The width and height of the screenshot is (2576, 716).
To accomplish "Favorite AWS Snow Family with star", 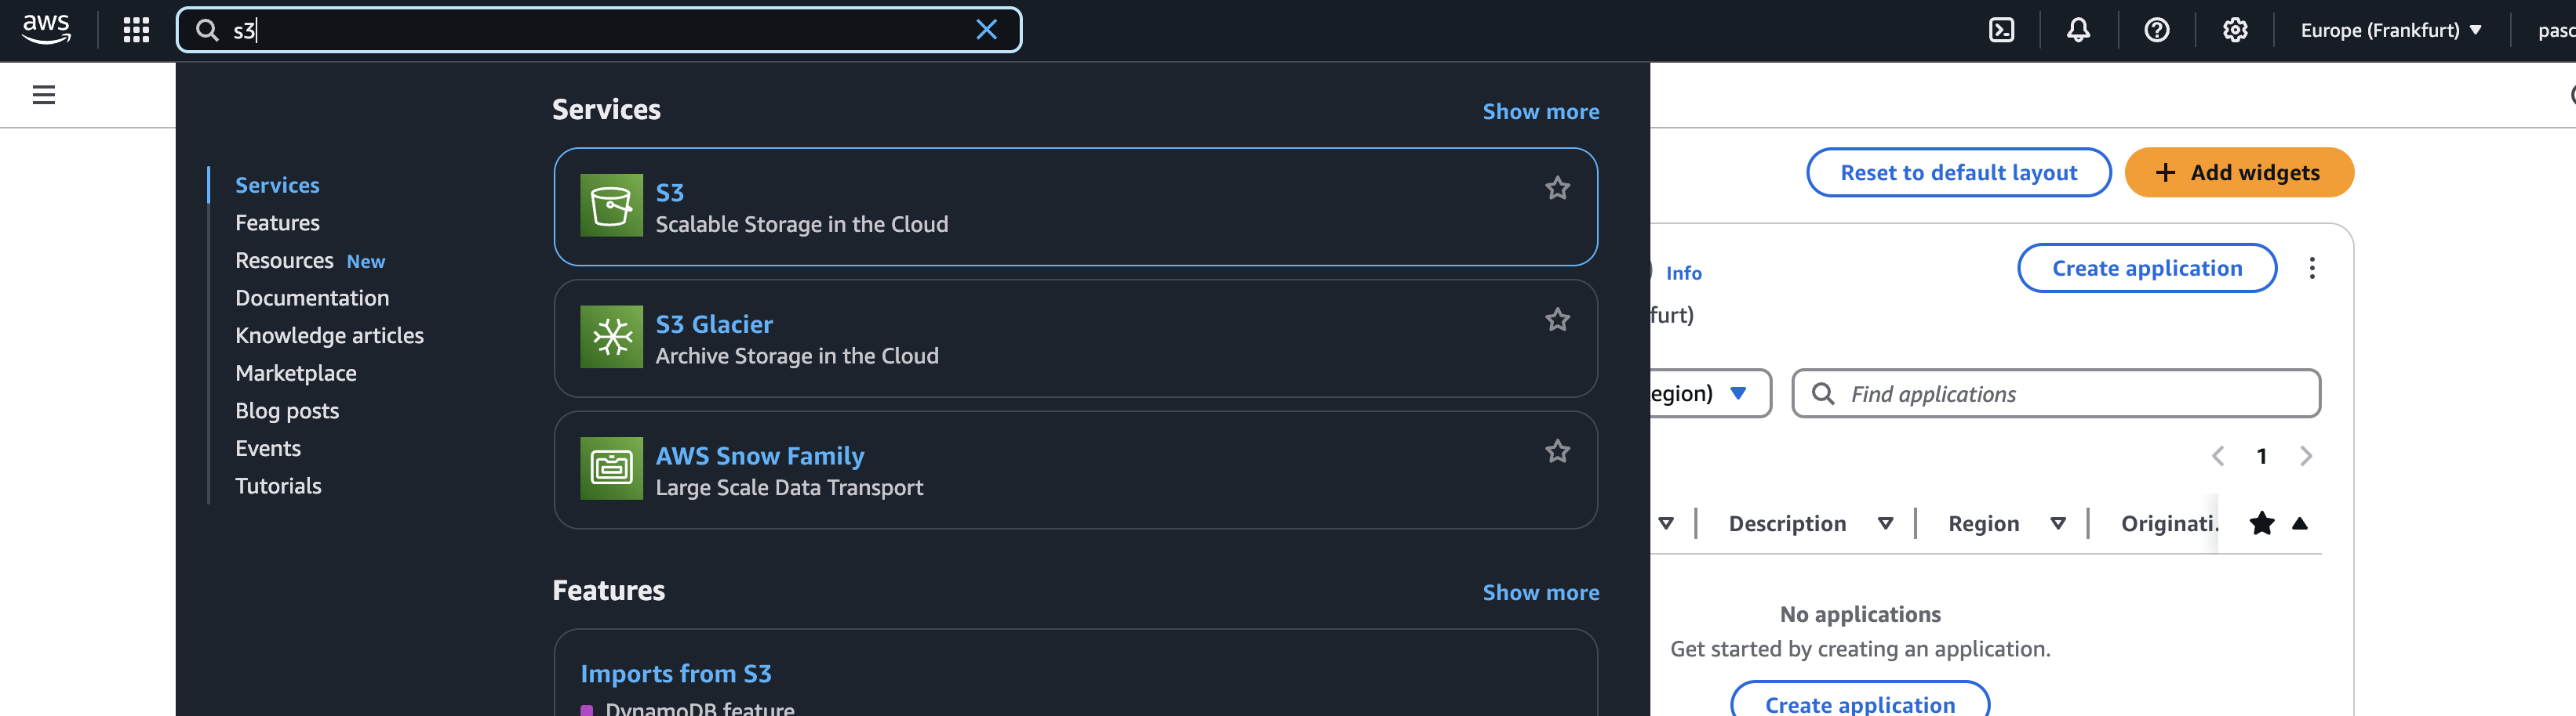I will 1557,451.
